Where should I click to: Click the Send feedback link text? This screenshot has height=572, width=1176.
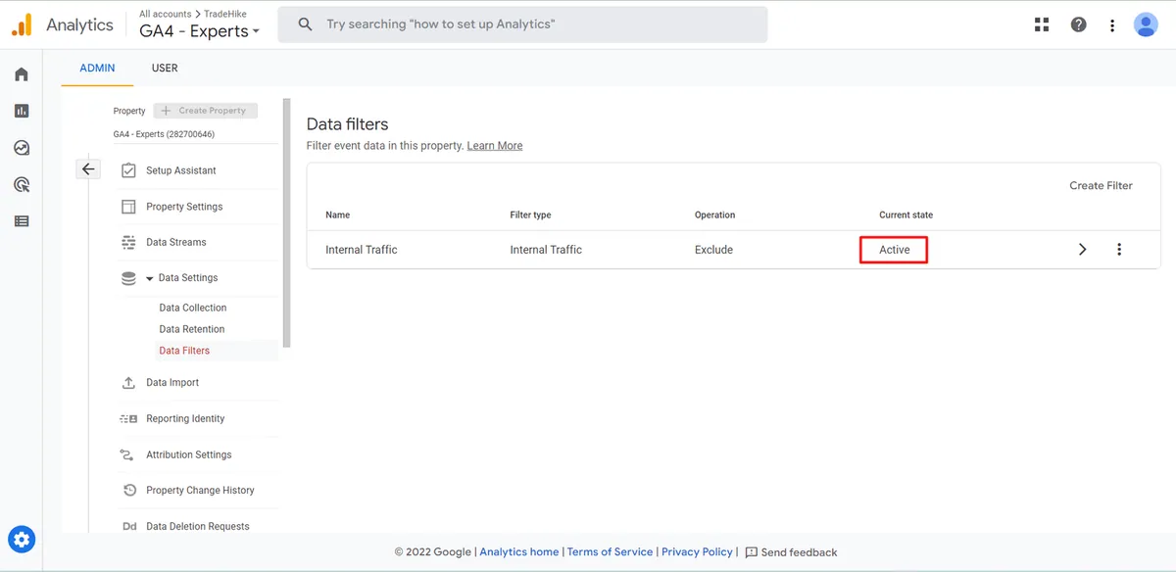coord(799,552)
